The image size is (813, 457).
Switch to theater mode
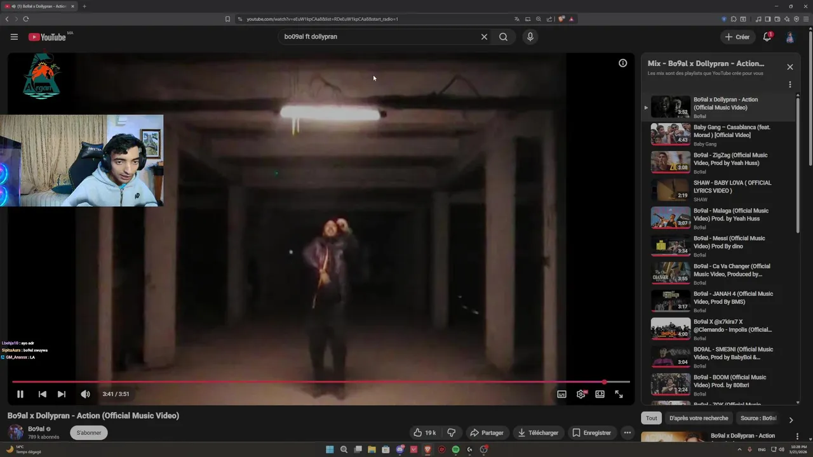(600, 394)
